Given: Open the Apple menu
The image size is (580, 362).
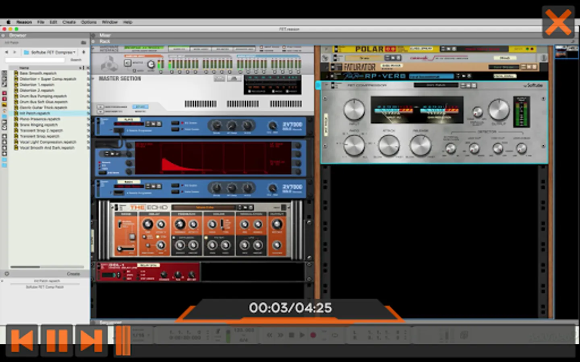Looking at the screenshot, I should tap(8, 22).
